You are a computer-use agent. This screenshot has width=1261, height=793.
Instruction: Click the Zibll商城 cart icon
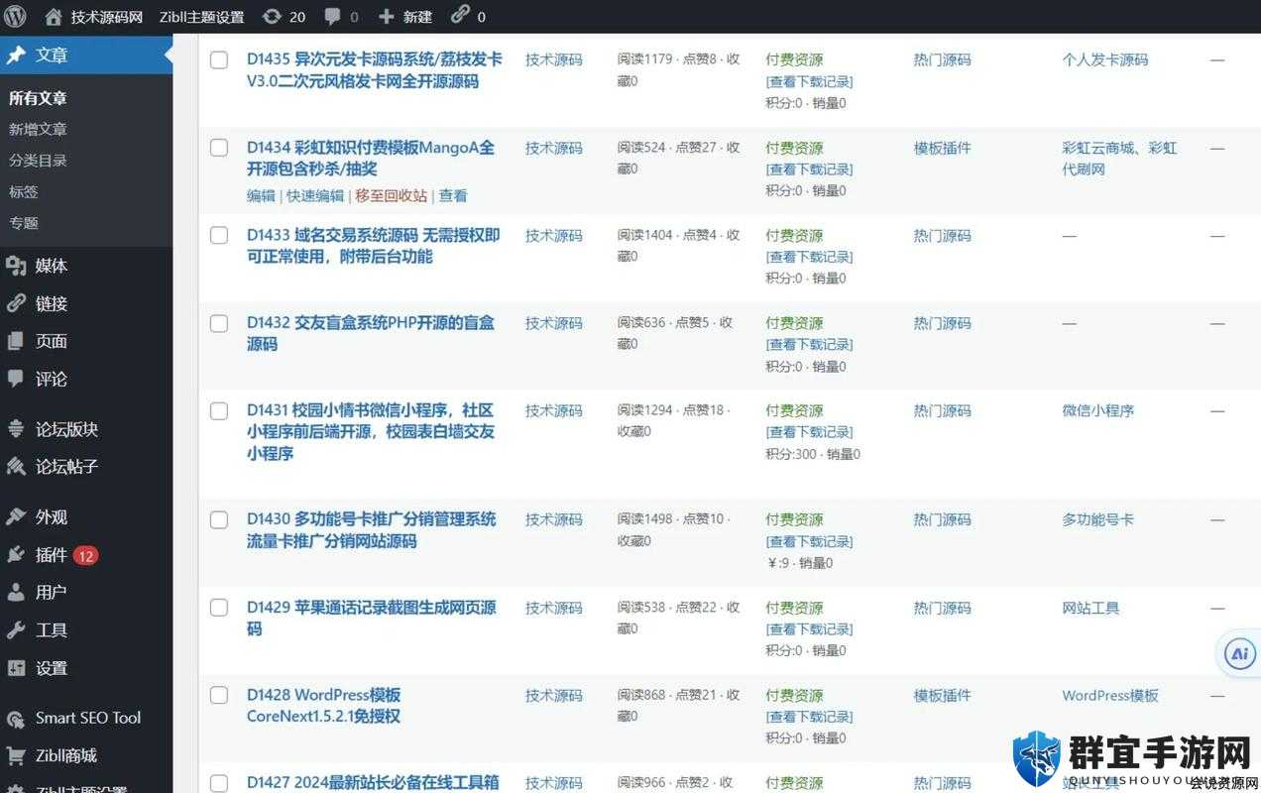tap(16, 755)
